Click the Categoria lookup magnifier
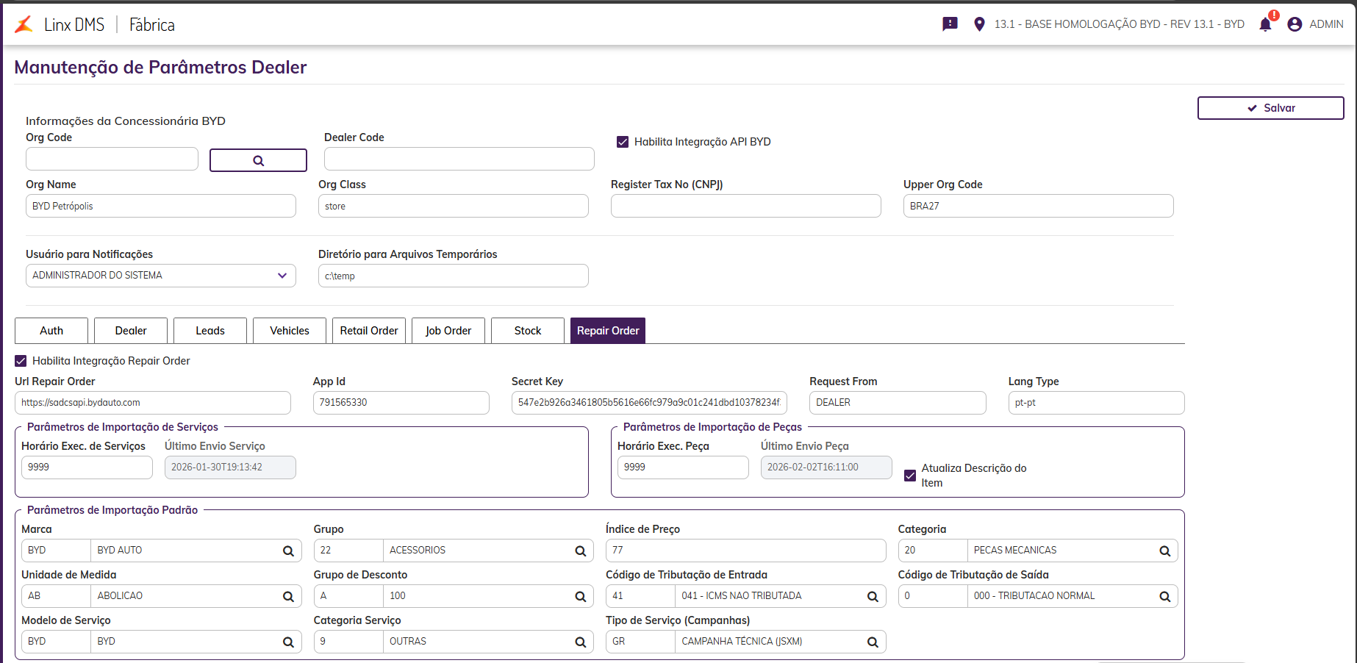The width and height of the screenshot is (1357, 663). 1164,551
